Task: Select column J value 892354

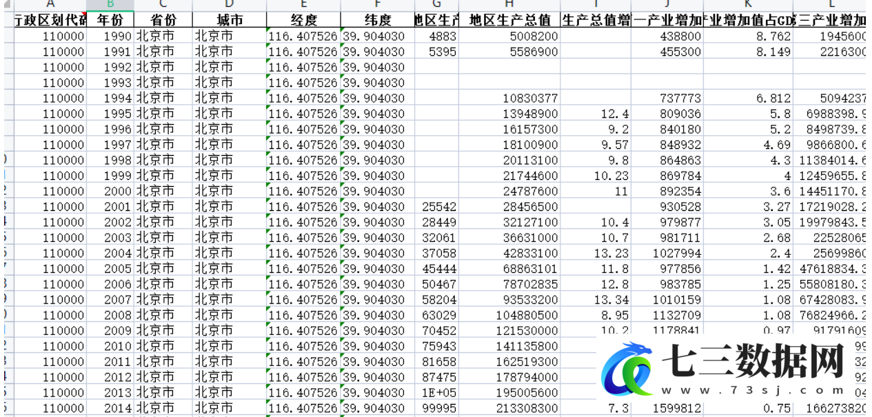Action: tap(667, 191)
